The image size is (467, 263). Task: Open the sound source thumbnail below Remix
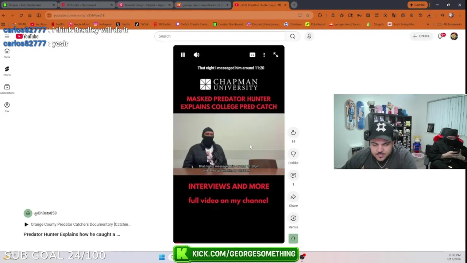click(x=293, y=239)
